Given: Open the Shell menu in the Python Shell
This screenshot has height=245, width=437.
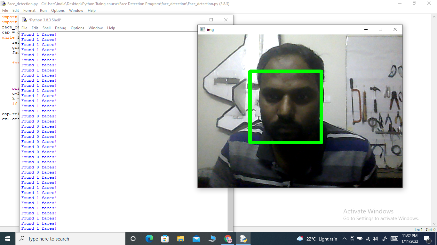Looking at the screenshot, I should [x=46, y=28].
